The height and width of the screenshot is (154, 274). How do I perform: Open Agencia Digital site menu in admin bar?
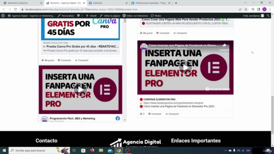point(31,16)
